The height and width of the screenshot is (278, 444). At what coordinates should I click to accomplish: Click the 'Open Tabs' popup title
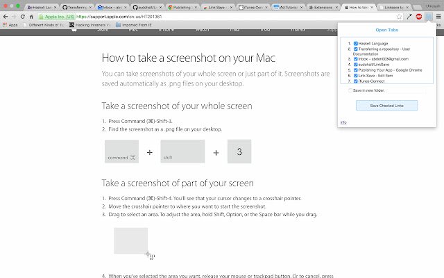[x=386, y=30]
